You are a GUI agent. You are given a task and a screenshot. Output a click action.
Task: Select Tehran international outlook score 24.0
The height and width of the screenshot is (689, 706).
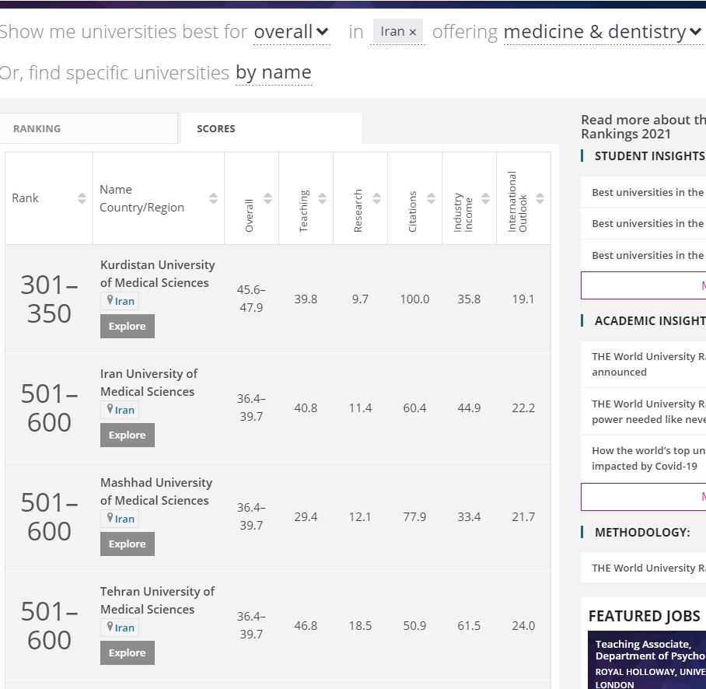(x=523, y=626)
